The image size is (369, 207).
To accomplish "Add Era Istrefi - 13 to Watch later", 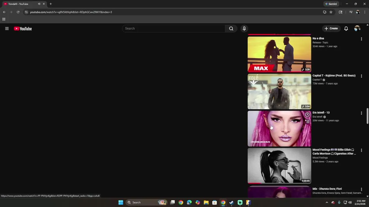I will [307, 115].
